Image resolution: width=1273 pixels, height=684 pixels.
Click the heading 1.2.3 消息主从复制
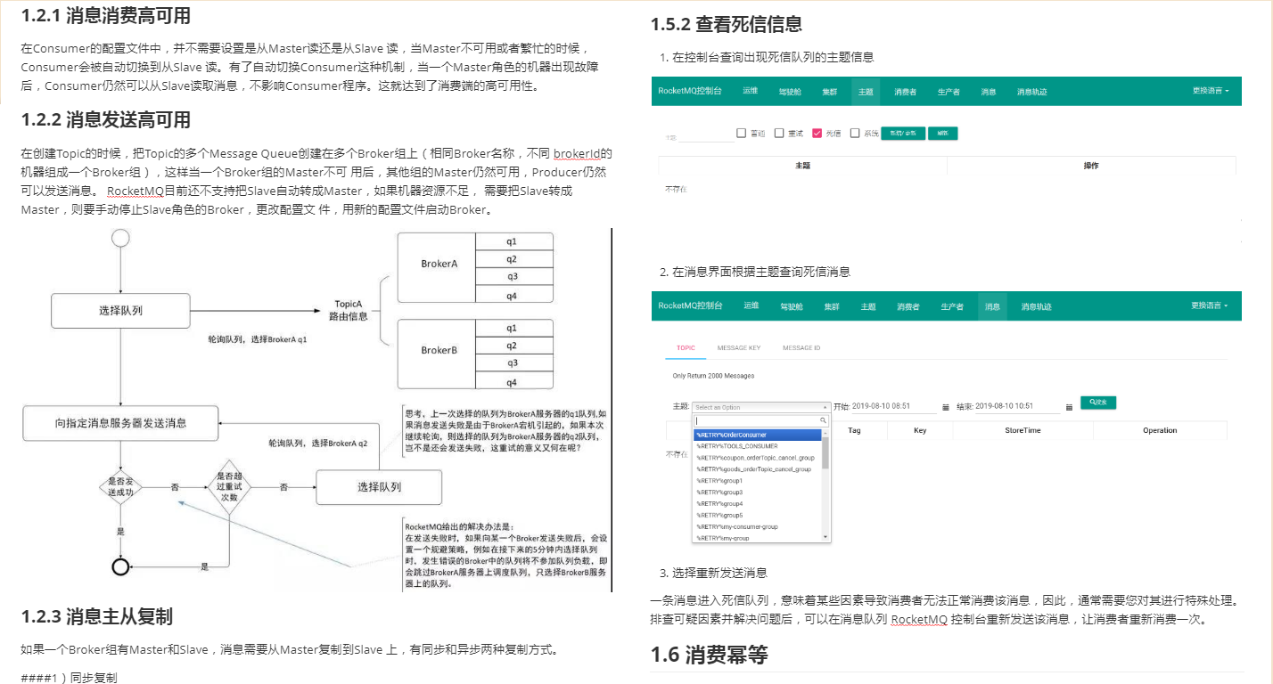[97, 616]
